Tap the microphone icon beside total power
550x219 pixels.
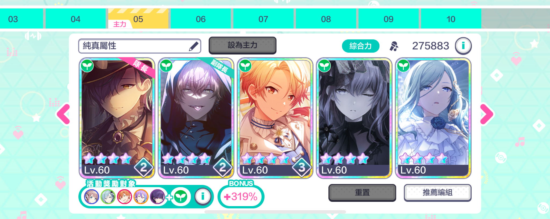point(394,46)
